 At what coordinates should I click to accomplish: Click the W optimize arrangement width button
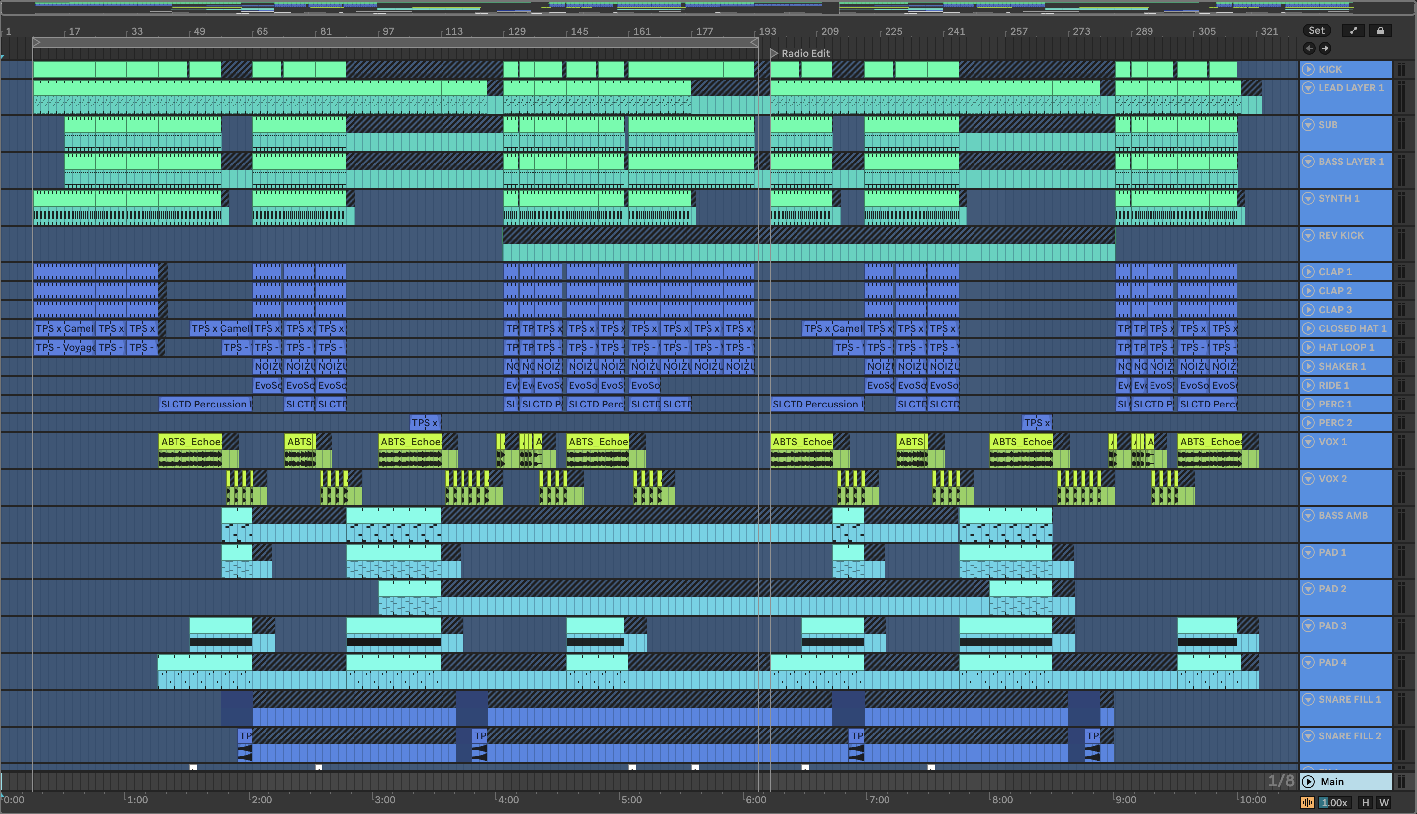click(x=1384, y=802)
